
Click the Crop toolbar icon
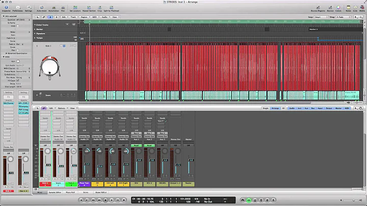100,9
